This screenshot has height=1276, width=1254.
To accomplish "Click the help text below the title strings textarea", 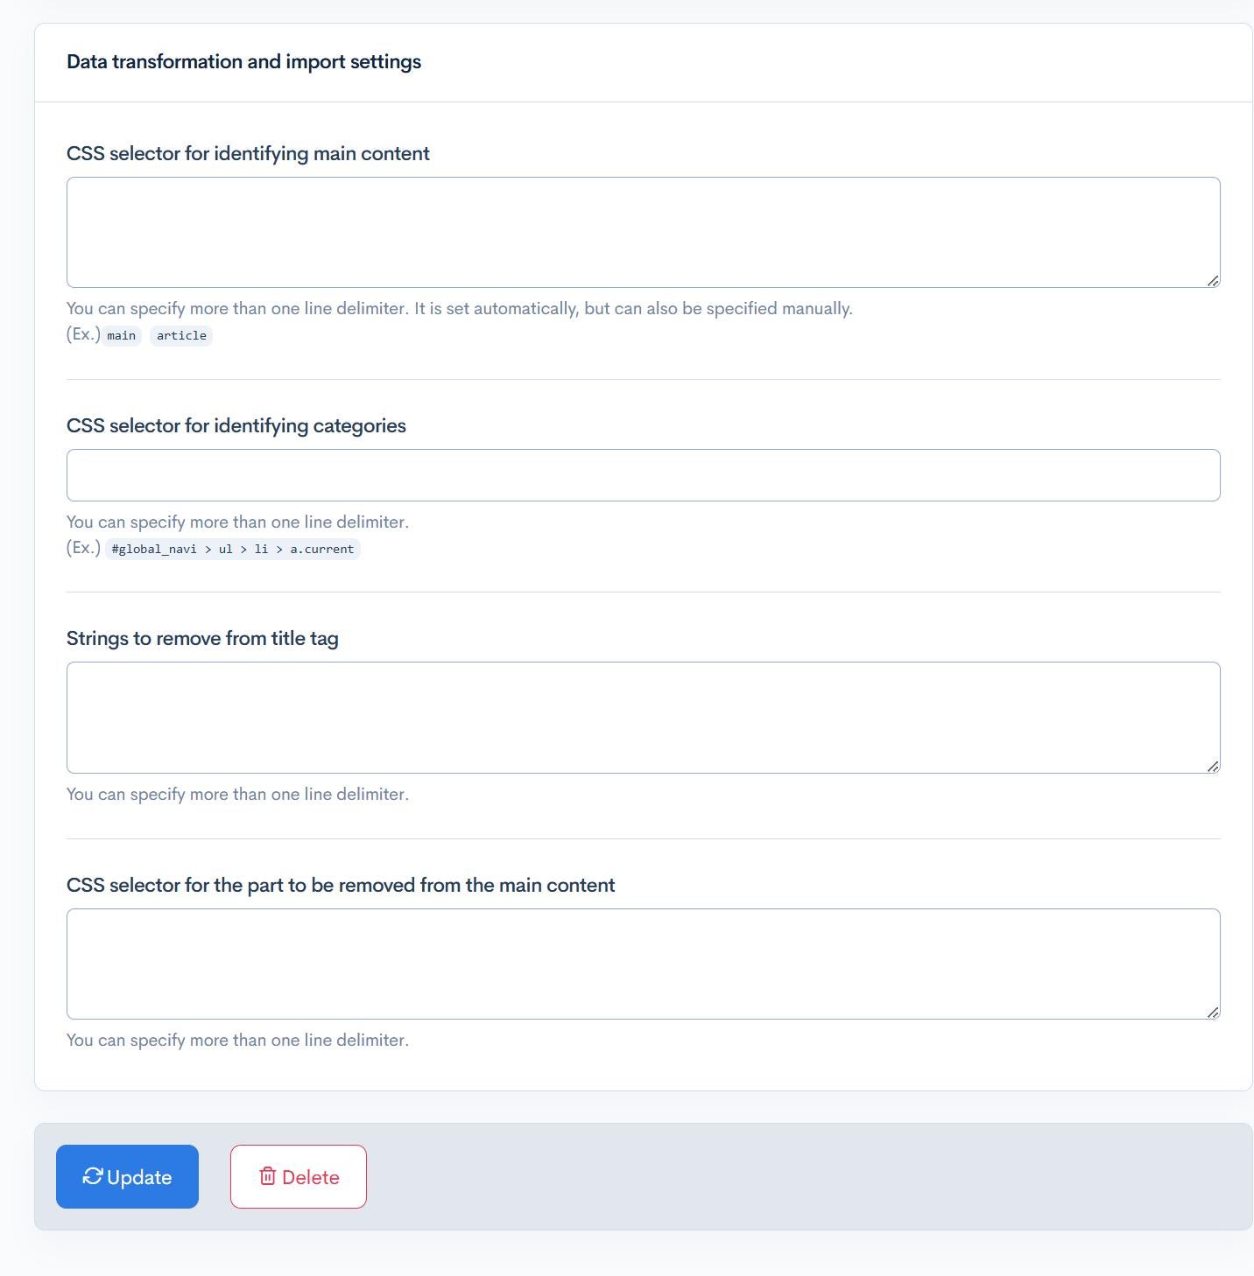I will point(237,795).
